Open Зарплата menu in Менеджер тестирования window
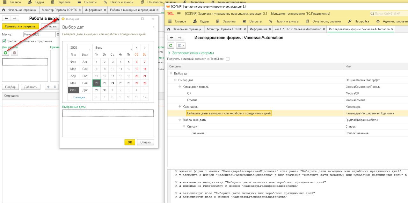 pos(226,21)
